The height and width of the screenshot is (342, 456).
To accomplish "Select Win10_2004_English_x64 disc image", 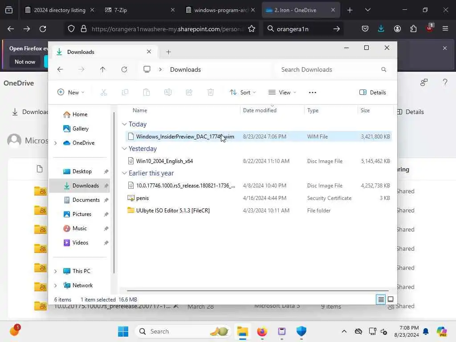I will tap(259, 161).
